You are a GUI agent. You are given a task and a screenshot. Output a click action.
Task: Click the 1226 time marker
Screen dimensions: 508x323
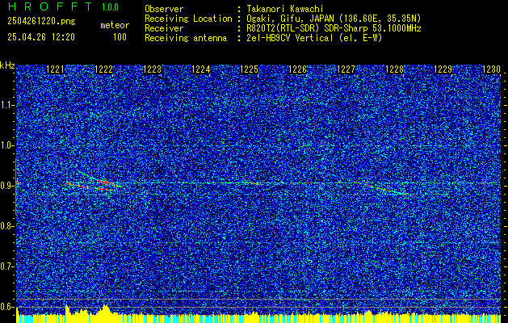(298, 69)
